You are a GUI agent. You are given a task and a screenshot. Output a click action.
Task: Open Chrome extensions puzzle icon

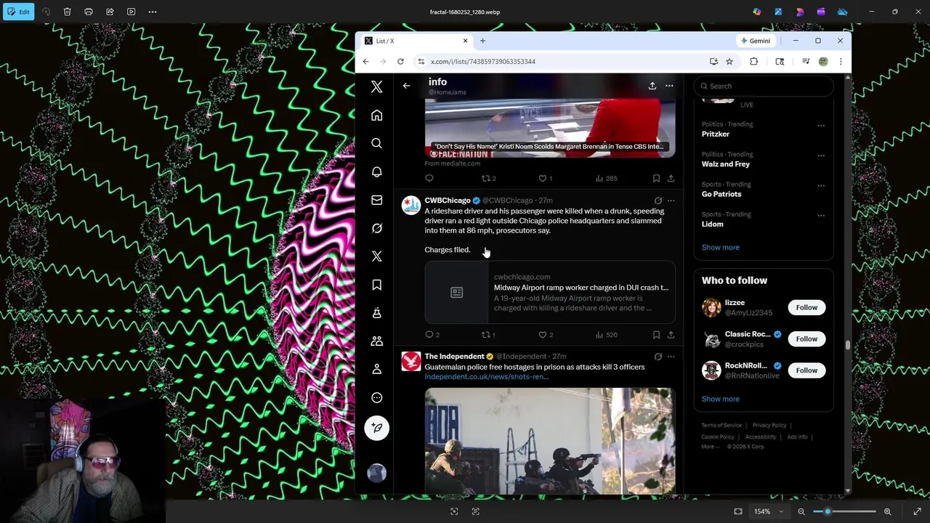click(x=753, y=62)
